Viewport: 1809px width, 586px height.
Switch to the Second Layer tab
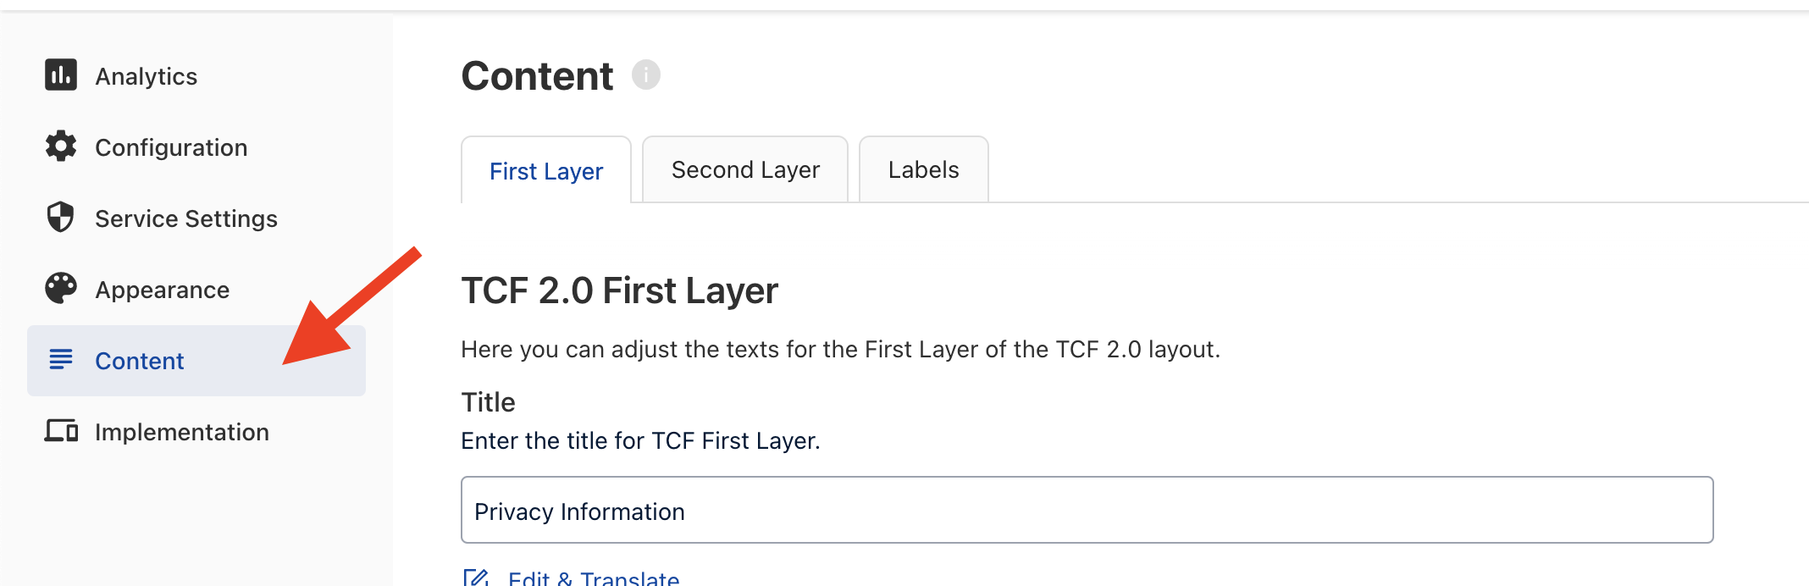(x=745, y=169)
